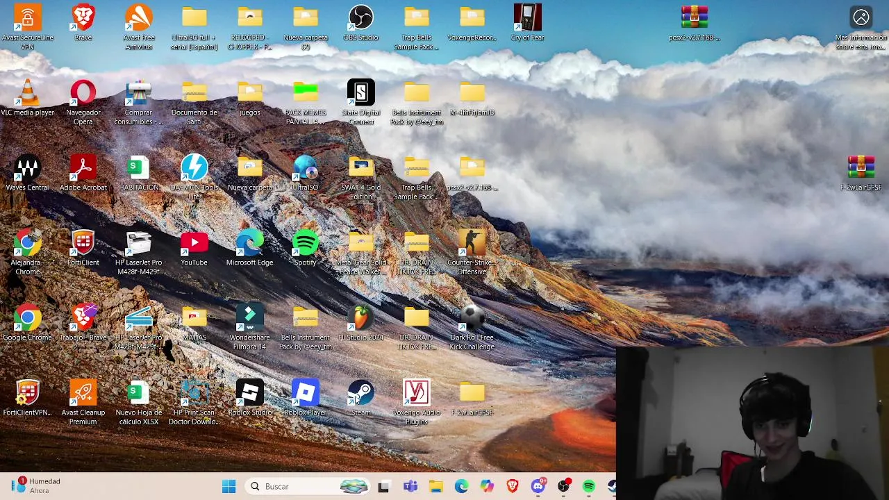The height and width of the screenshot is (500, 889).
Task: Open Nuevo Hoja de cálculo XLSX file
Action: point(139,401)
